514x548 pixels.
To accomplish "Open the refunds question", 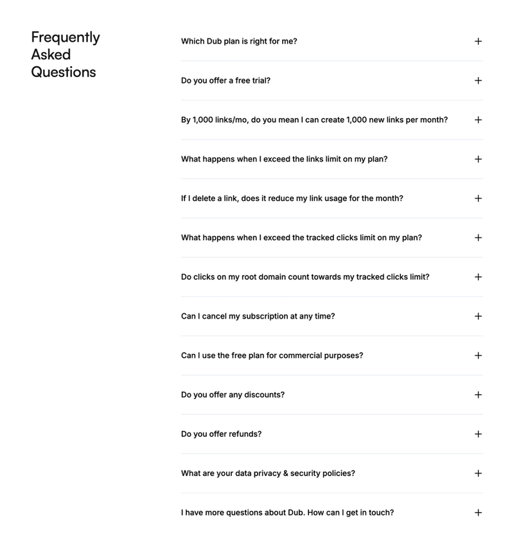I will pos(332,434).
